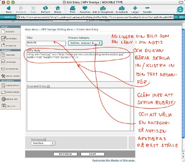185x162 pixels.
Task: Print page via Print icon
Action: (73, 8)
